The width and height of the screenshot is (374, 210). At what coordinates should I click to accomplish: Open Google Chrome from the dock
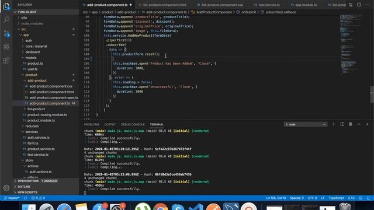(160, 206)
